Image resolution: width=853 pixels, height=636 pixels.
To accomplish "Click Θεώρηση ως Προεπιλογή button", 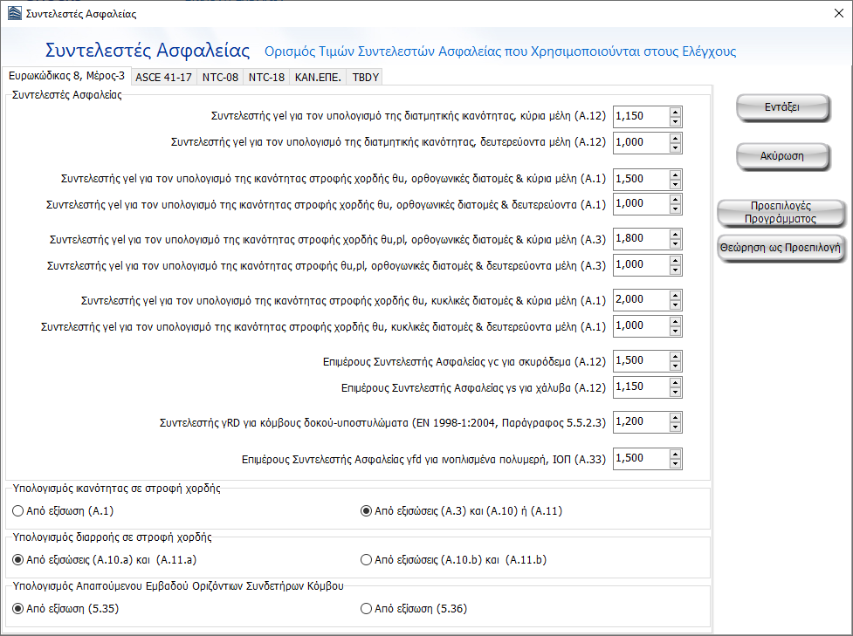I will pos(781,247).
